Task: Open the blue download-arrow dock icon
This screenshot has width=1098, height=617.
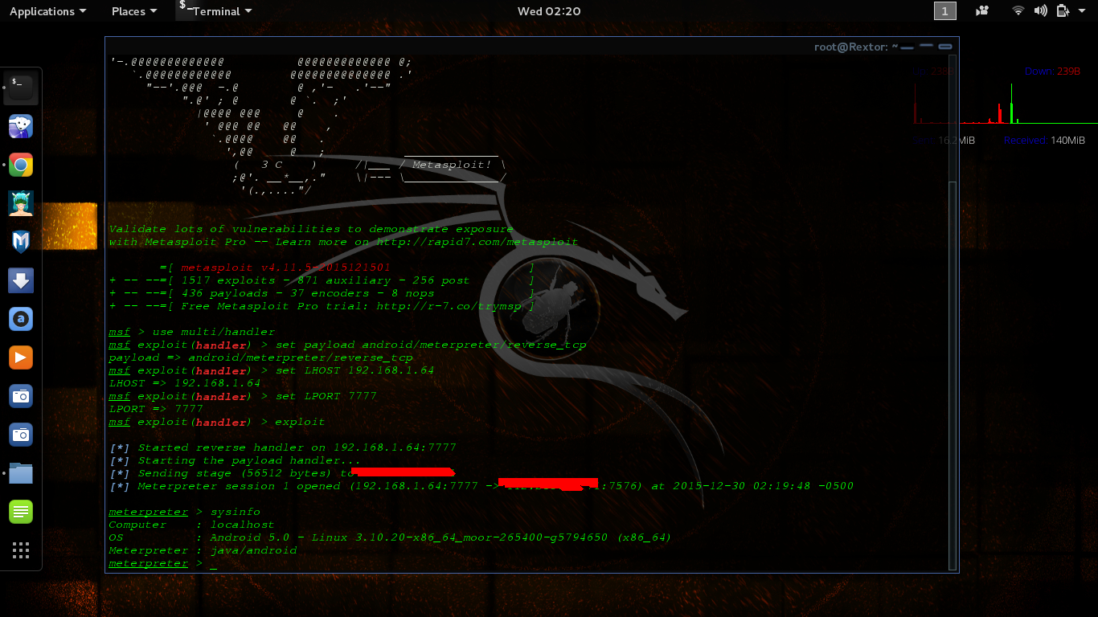Action: click(x=21, y=280)
